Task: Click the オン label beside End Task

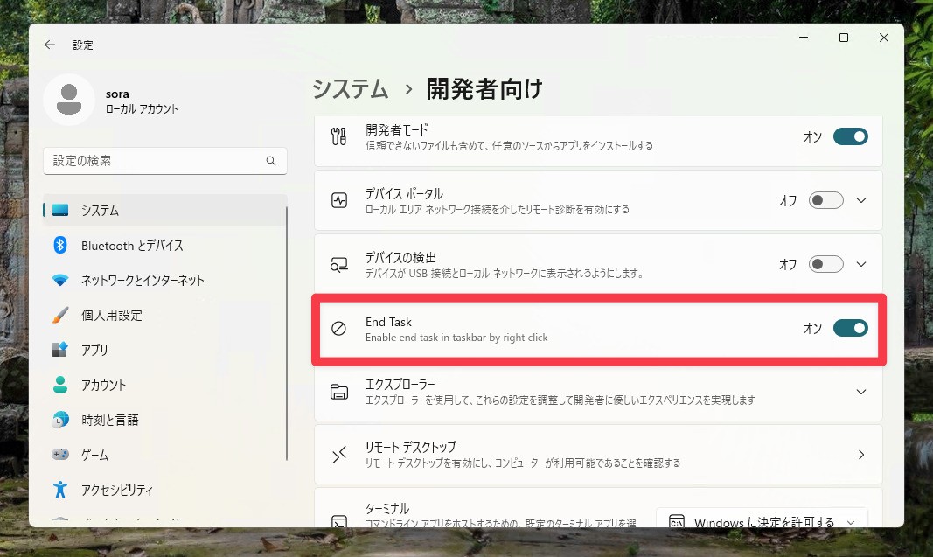Action: point(812,328)
